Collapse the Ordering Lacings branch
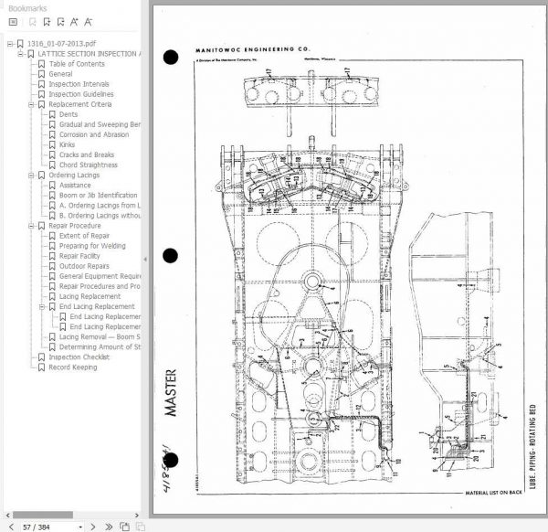The image size is (548, 532). pos(31,176)
